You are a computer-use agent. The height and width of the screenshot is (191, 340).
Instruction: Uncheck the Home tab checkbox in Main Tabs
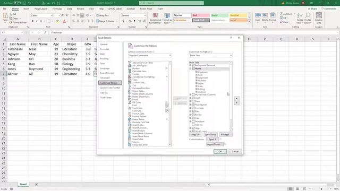[193, 68]
